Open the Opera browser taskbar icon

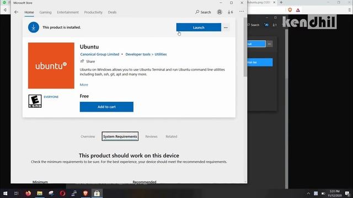(x=62, y=193)
